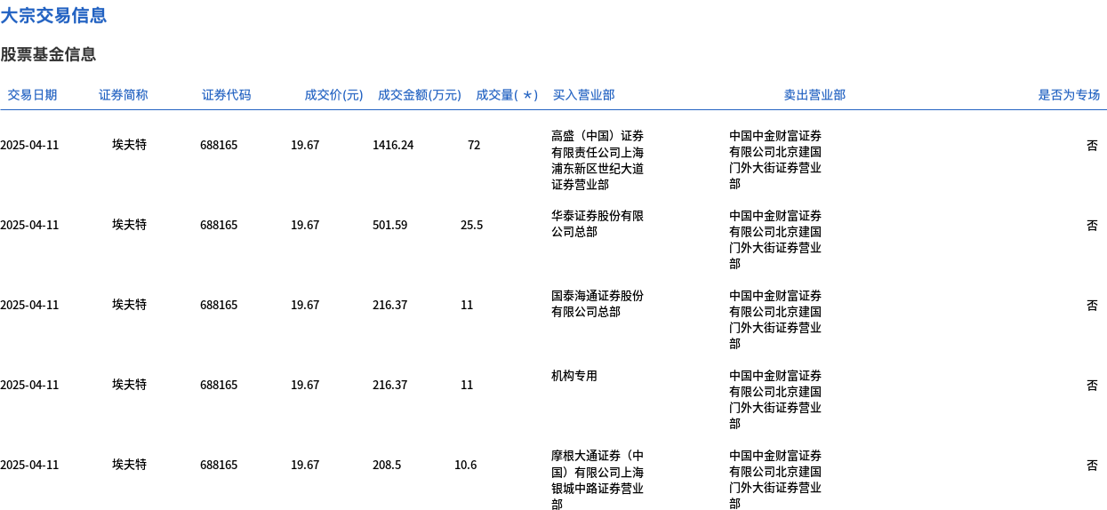This screenshot has height=510, width=1107.
Task: Click the 501.59 transaction amount cell
Action: 390,225
